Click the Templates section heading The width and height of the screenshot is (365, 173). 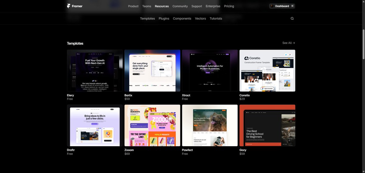[75, 43]
